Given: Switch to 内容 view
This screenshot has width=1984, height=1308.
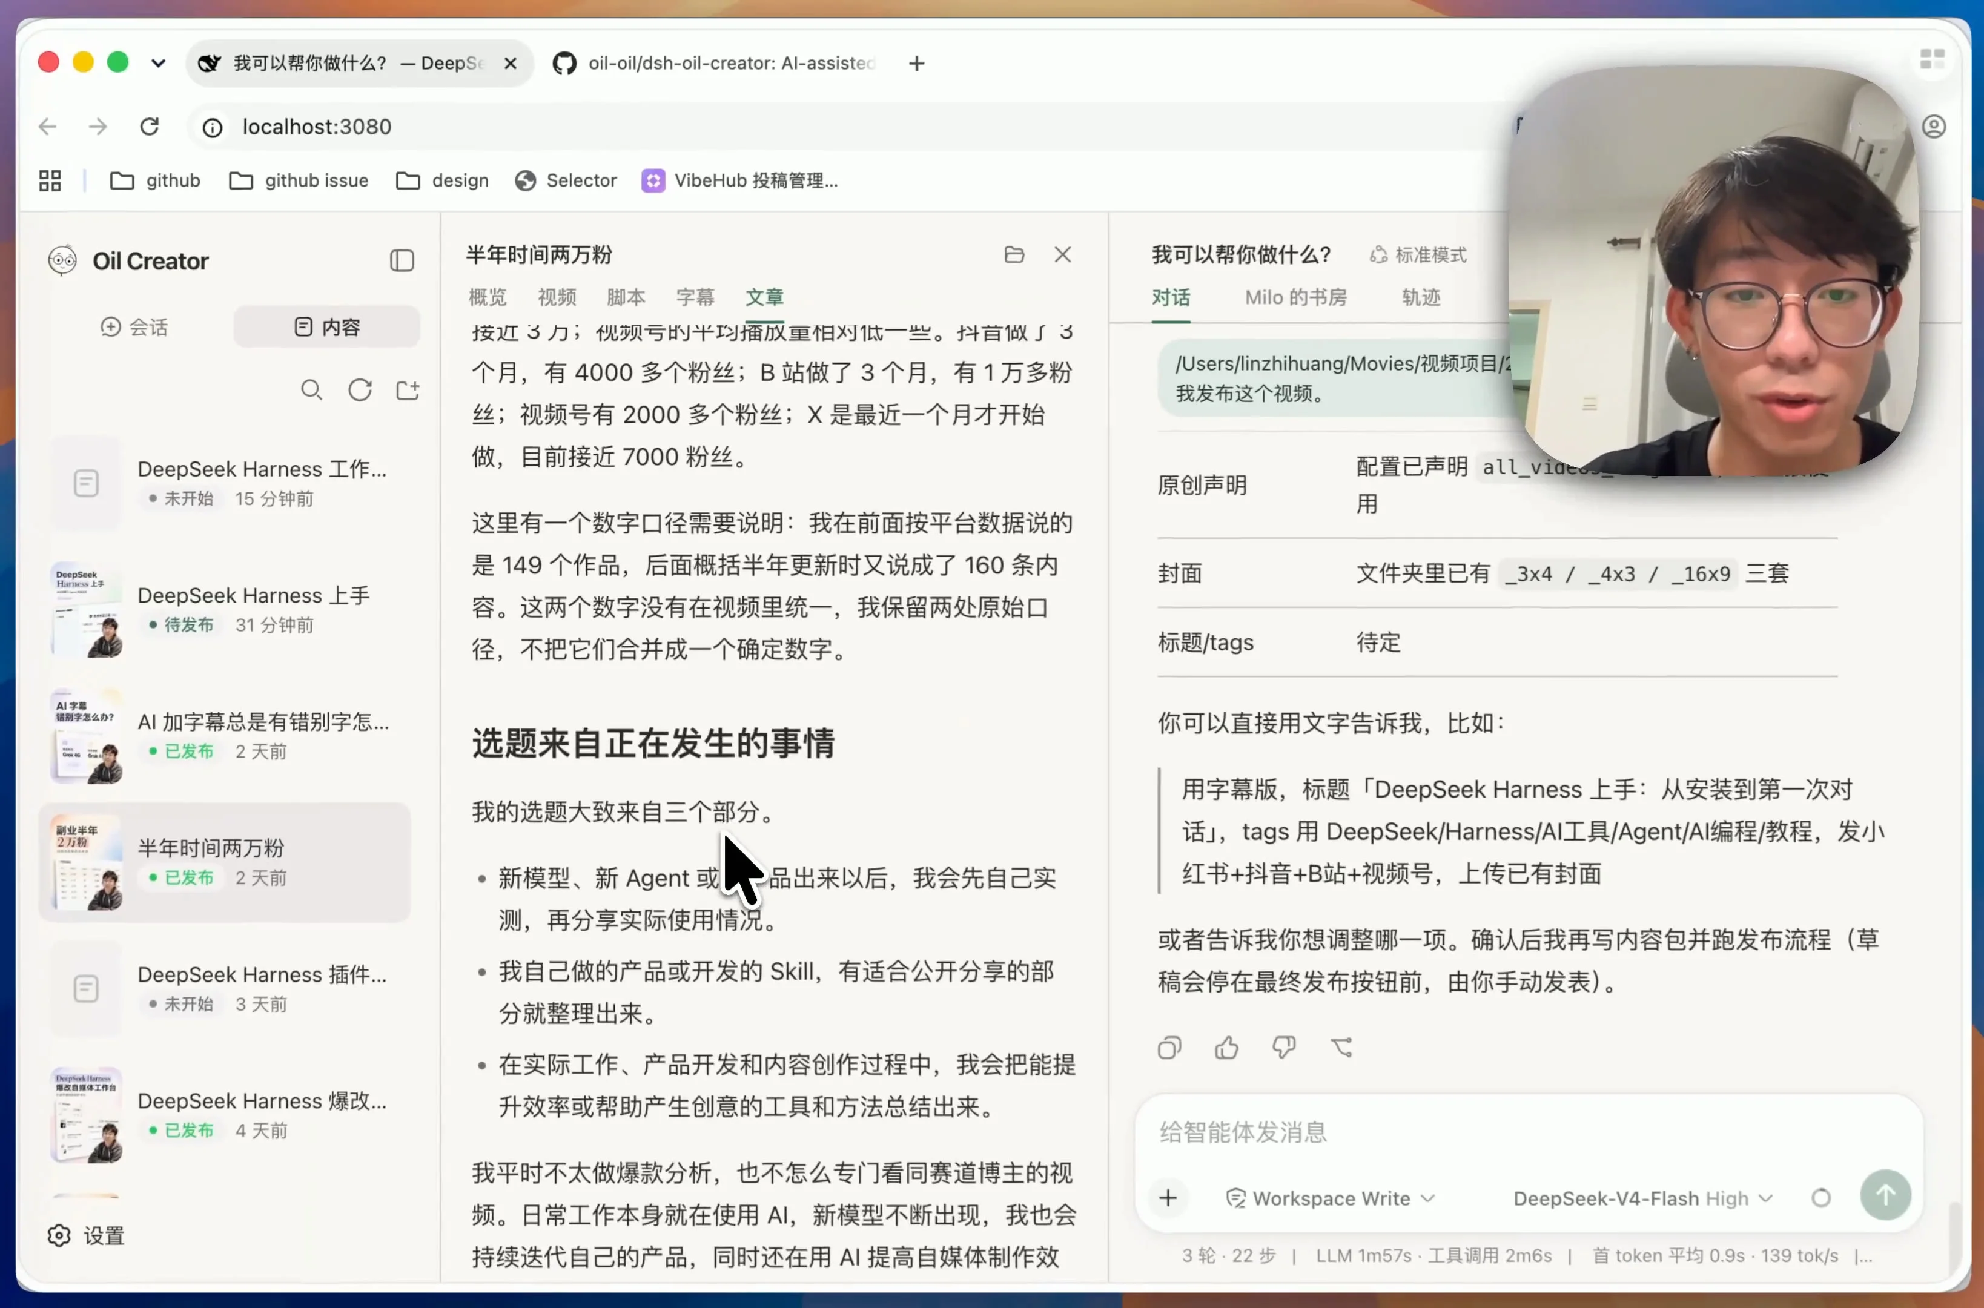Looking at the screenshot, I should pos(327,327).
